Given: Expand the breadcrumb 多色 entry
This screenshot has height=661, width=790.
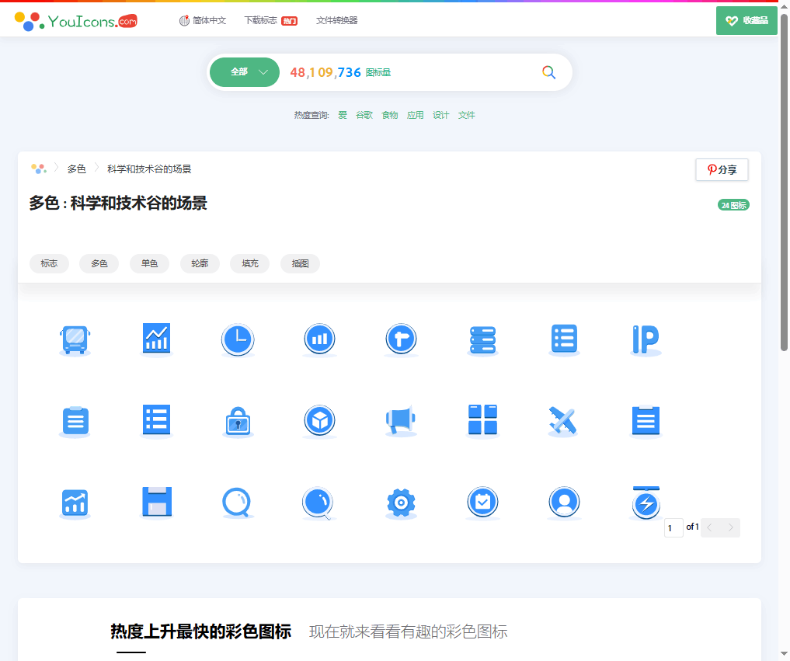Looking at the screenshot, I should tap(76, 169).
